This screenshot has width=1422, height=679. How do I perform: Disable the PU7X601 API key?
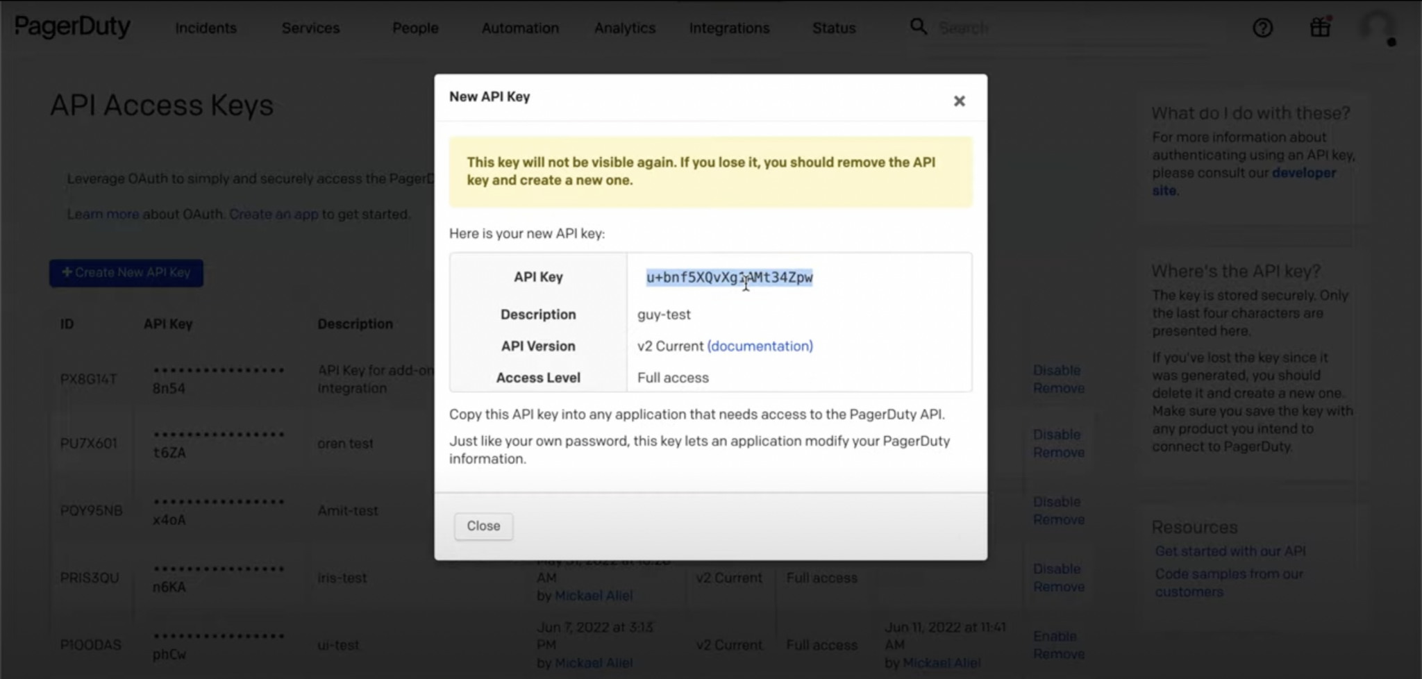1056,435
